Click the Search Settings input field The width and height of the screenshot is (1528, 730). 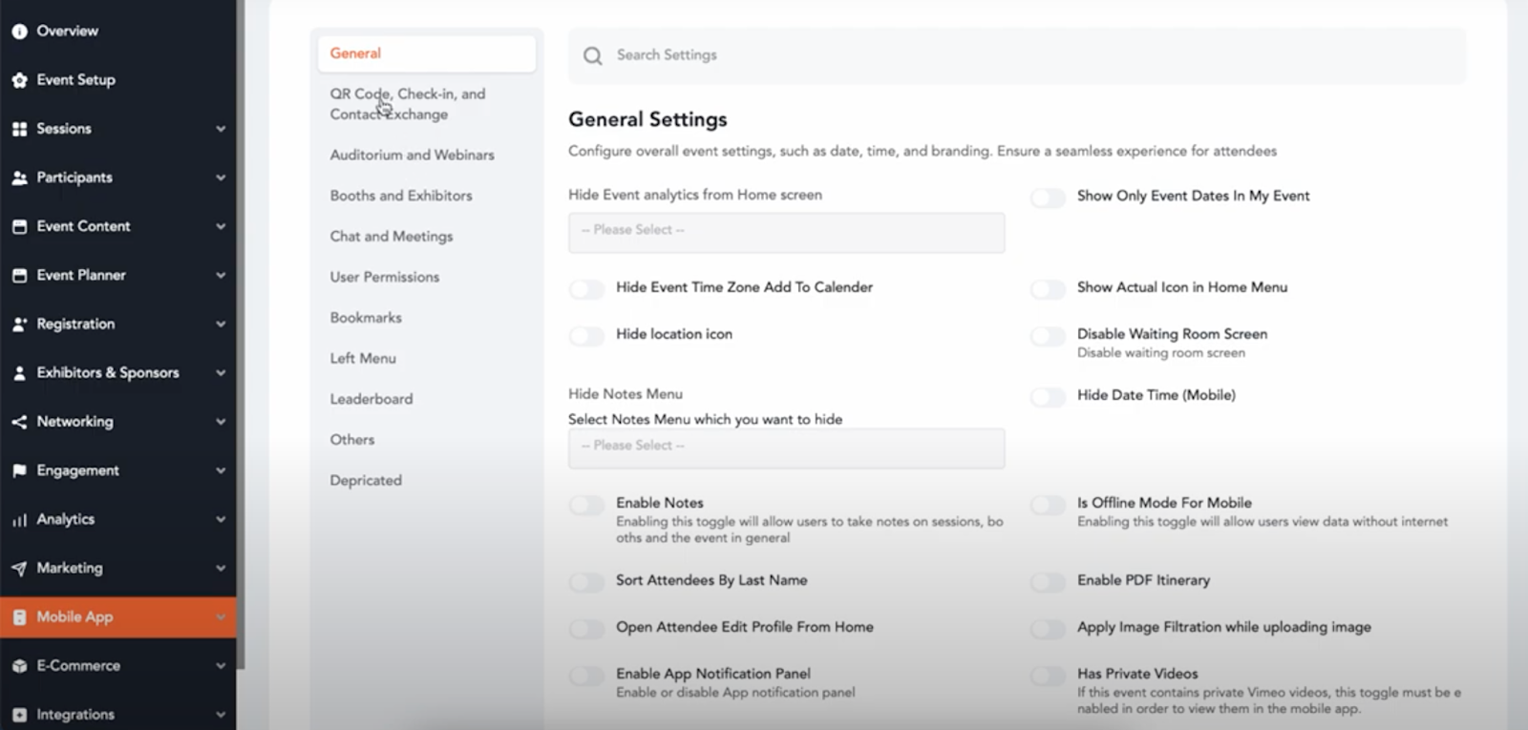pos(1017,56)
